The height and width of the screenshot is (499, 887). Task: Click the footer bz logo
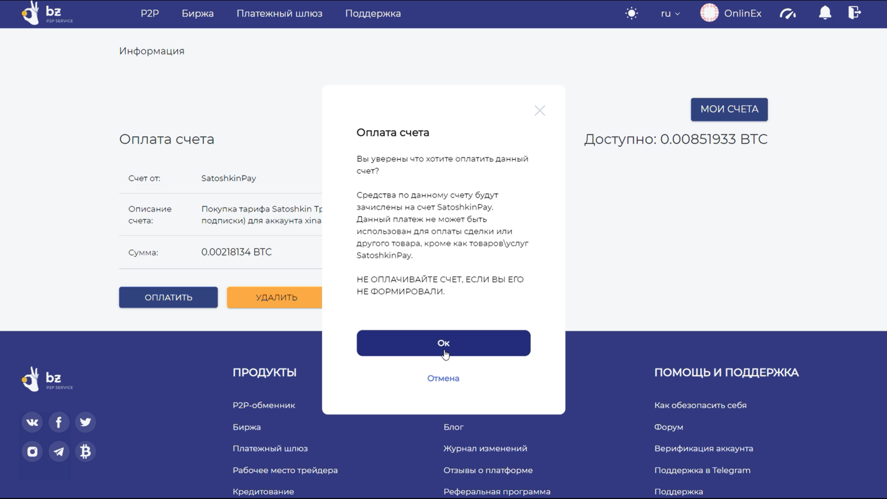[x=48, y=380]
